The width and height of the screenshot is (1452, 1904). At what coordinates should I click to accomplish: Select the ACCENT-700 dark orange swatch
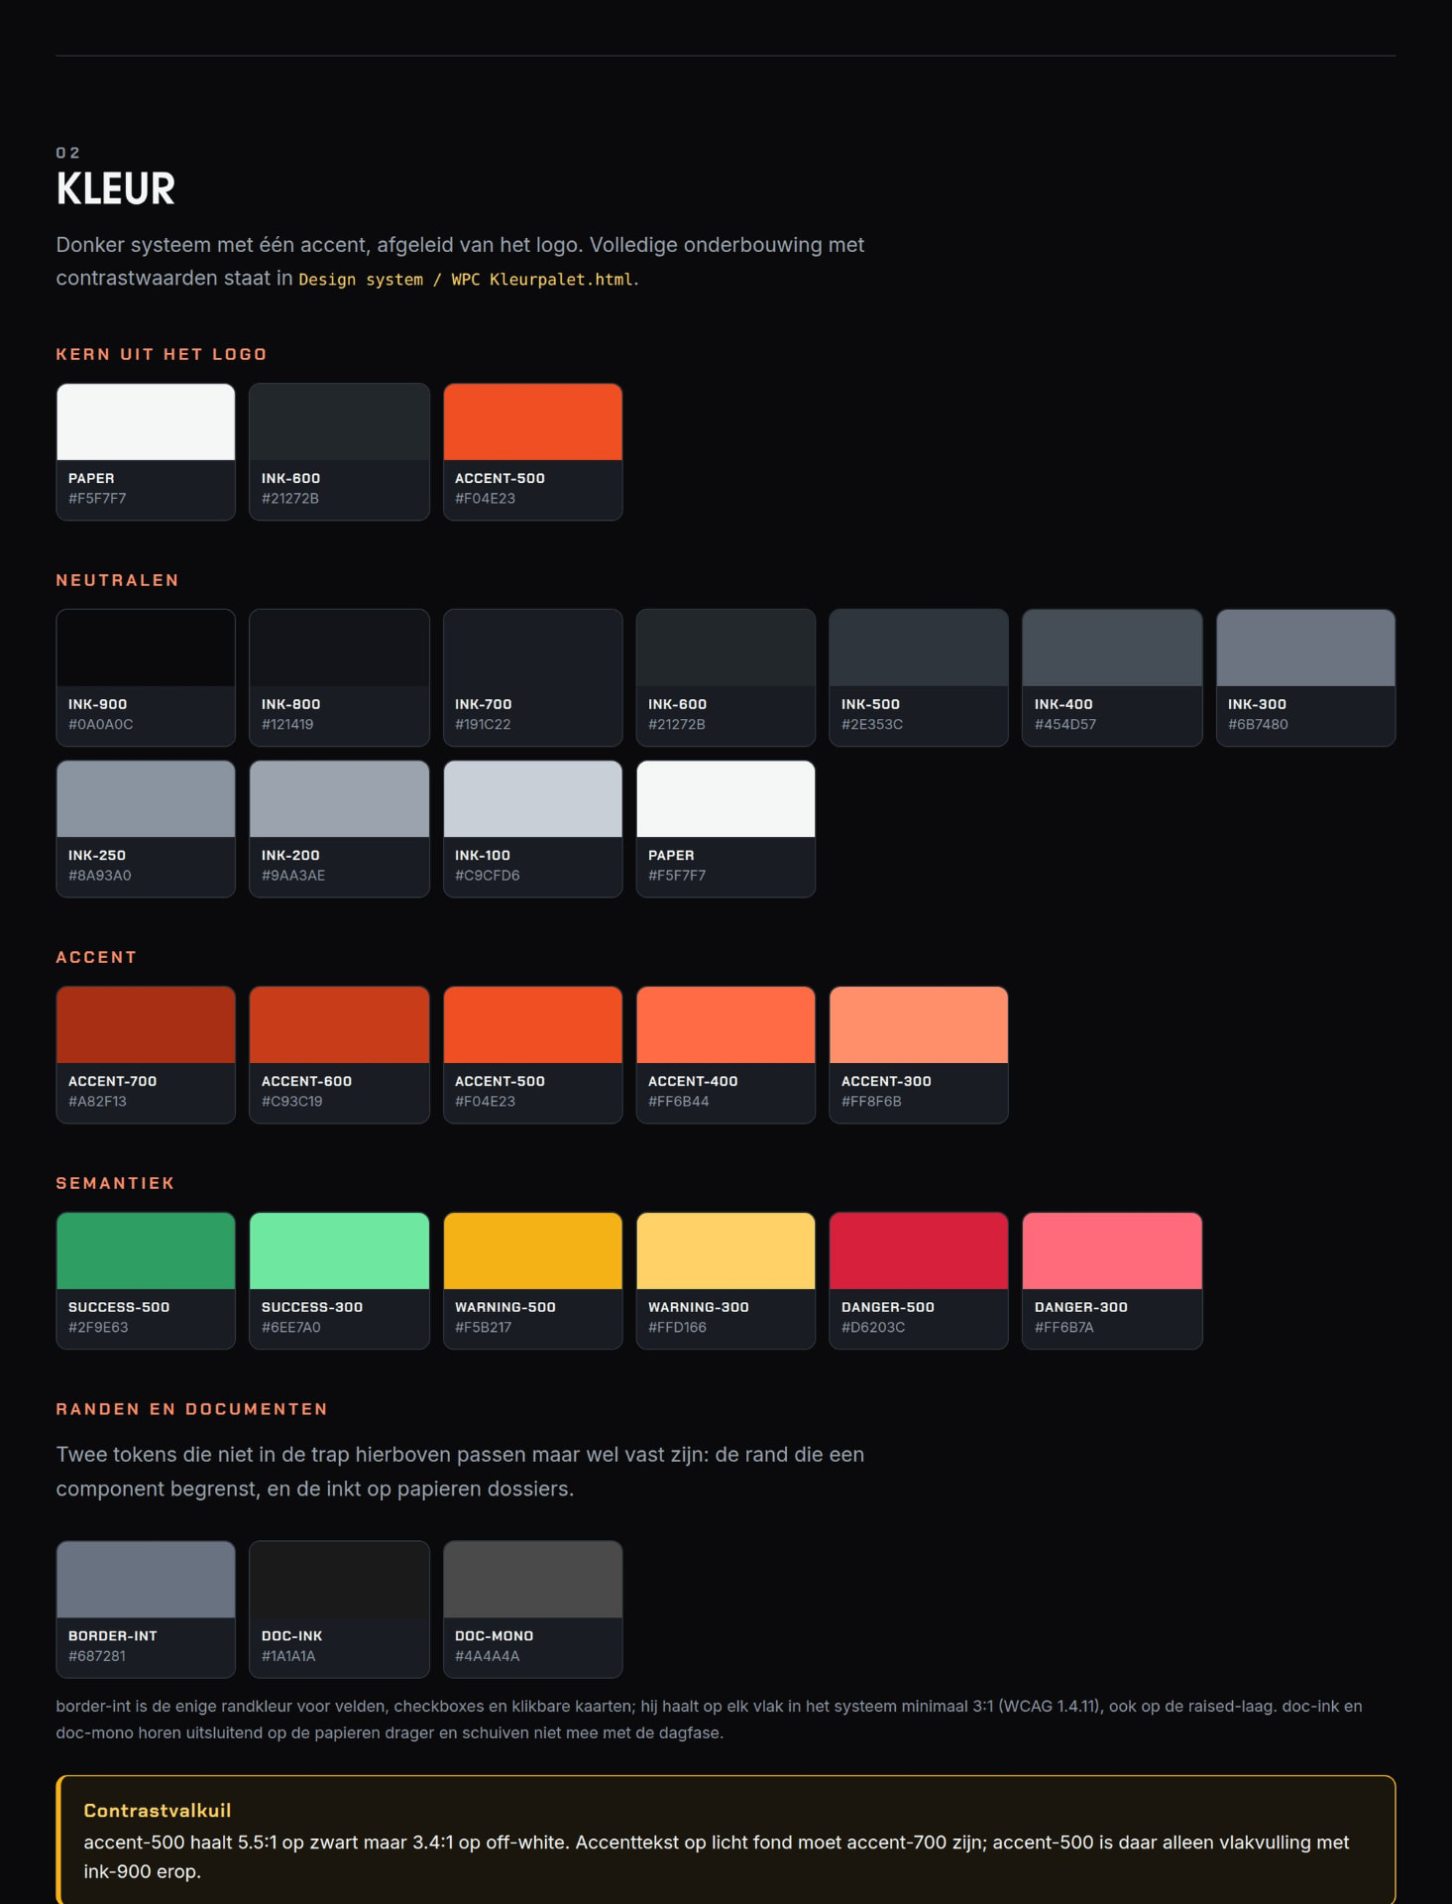146,1055
